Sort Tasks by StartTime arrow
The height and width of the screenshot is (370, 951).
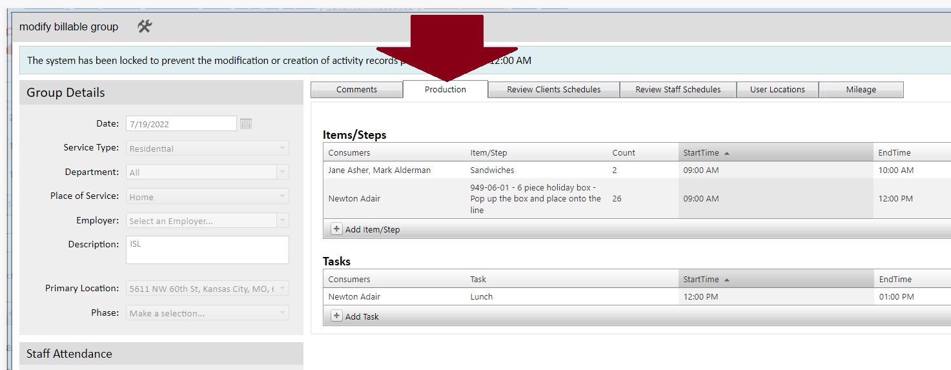[x=727, y=280]
